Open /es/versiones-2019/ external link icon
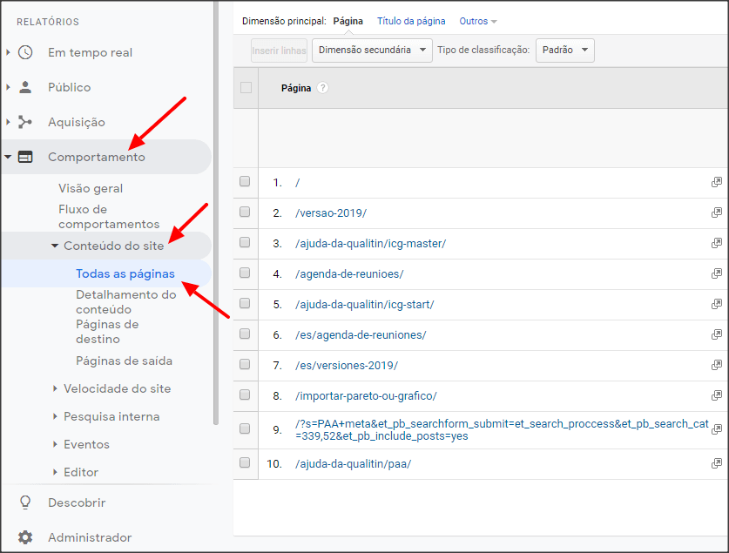Image resolution: width=729 pixels, height=553 pixels. 717,365
